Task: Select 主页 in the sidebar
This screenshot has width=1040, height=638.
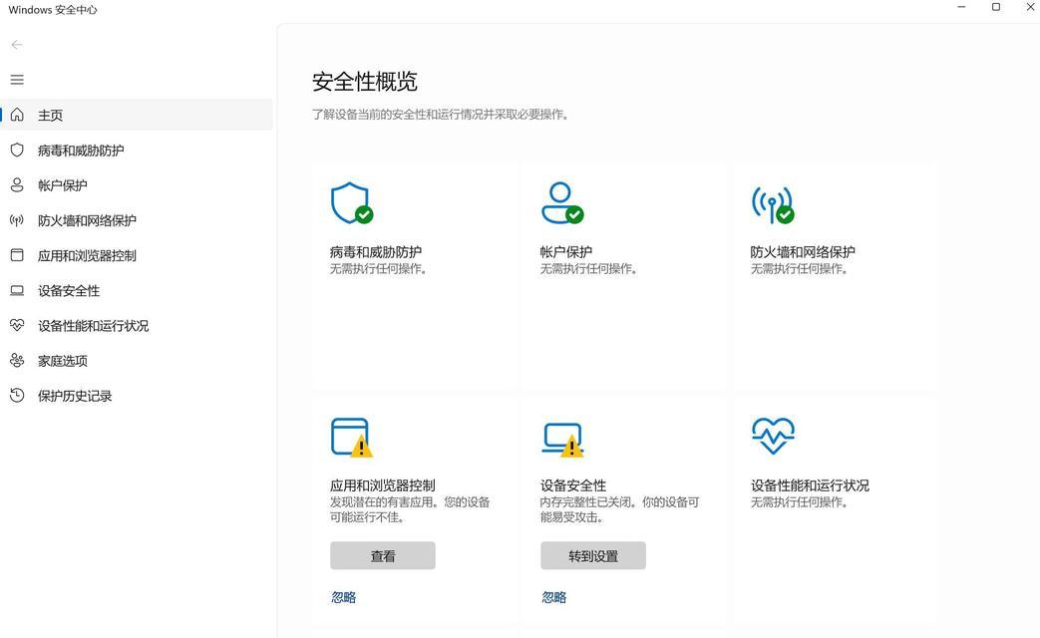Action: pyautogui.click(x=137, y=115)
